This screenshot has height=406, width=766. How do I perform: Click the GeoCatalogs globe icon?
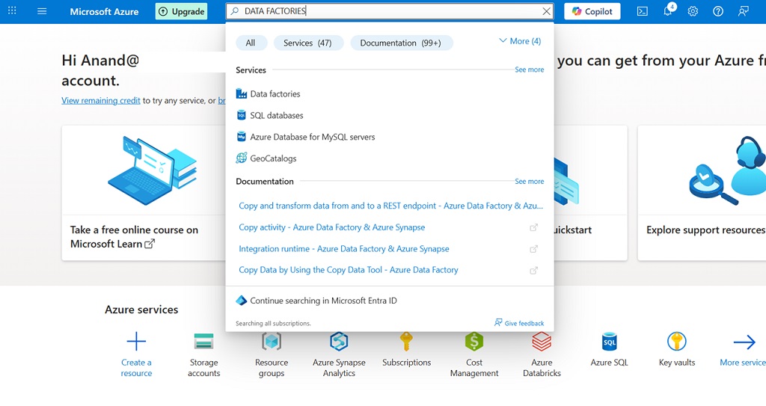tap(242, 158)
